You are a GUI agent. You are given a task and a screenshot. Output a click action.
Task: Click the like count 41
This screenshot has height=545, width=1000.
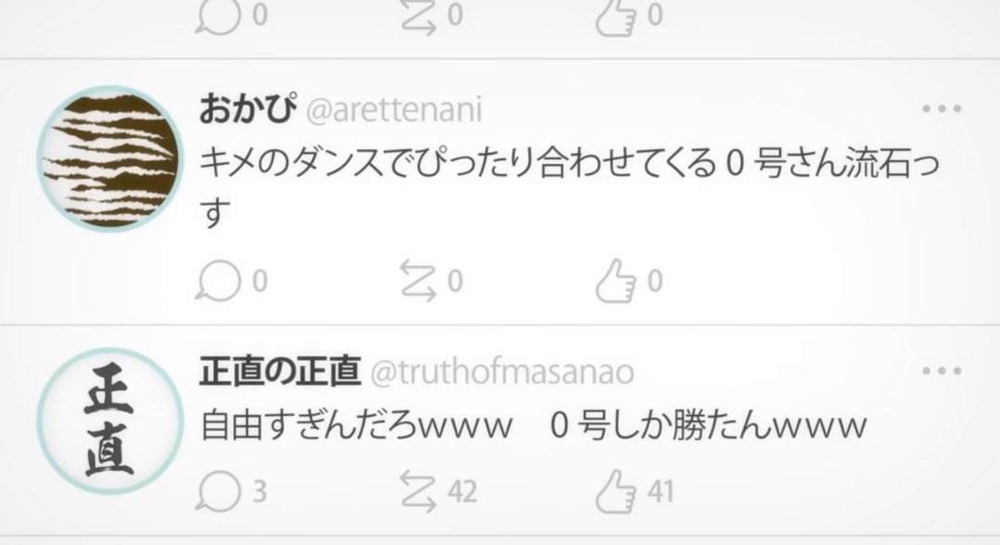pyautogui.click(x=660, y=492)
